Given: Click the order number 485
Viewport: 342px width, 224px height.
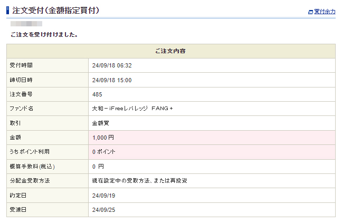Looking at the screenshot, I should click(97, 94).
